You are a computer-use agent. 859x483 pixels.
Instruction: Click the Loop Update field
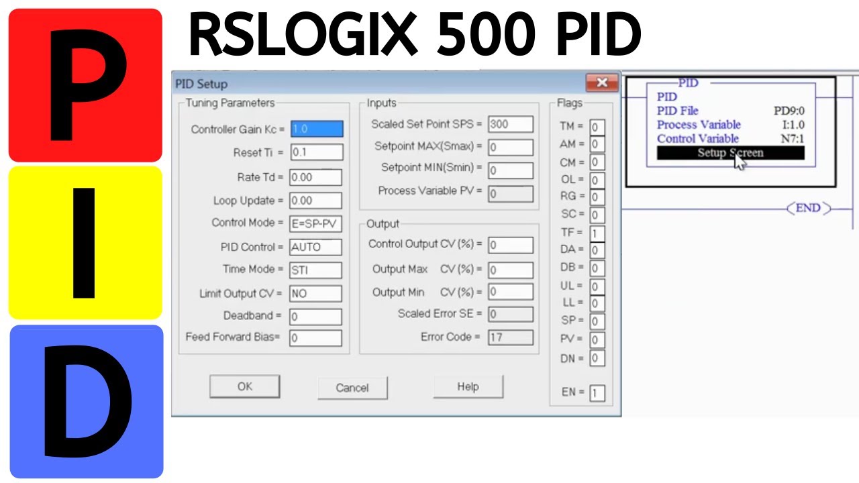pos(315,200)
